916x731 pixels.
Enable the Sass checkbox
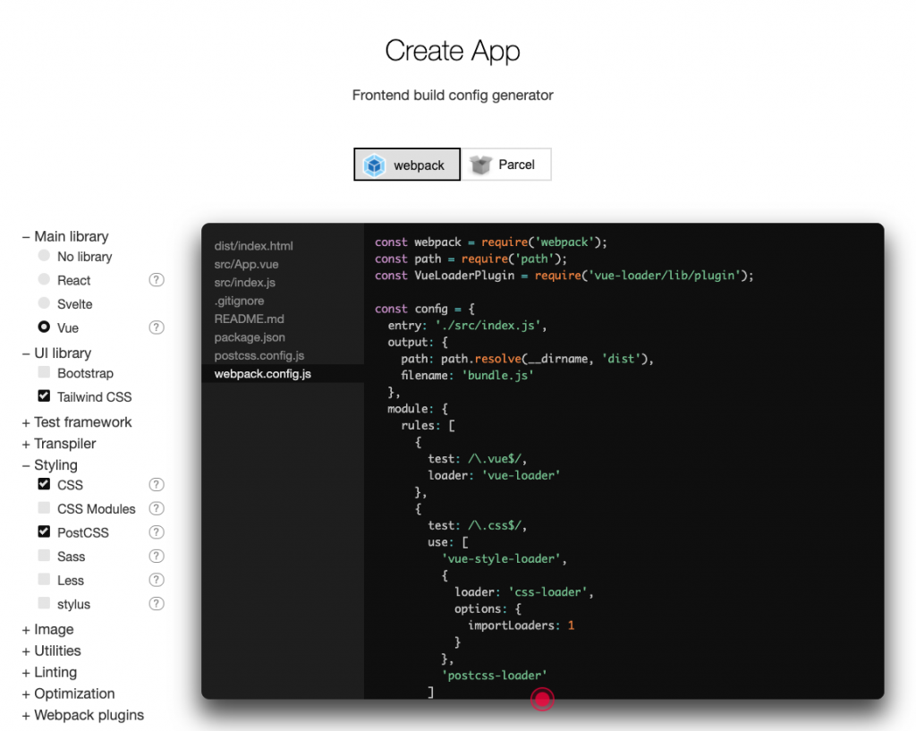[44, 555]
